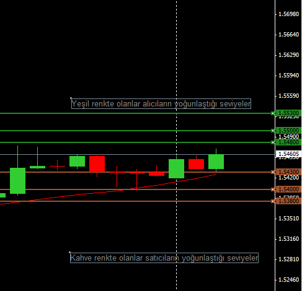The height and width of the screenshot is (291, 302).
Task: Click the tall green candle at the far left
Action: (17, 181)
